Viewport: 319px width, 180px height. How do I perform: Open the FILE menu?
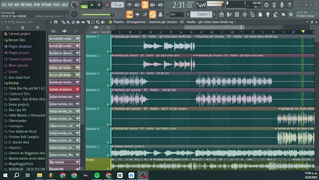click(x=4, y=5)
